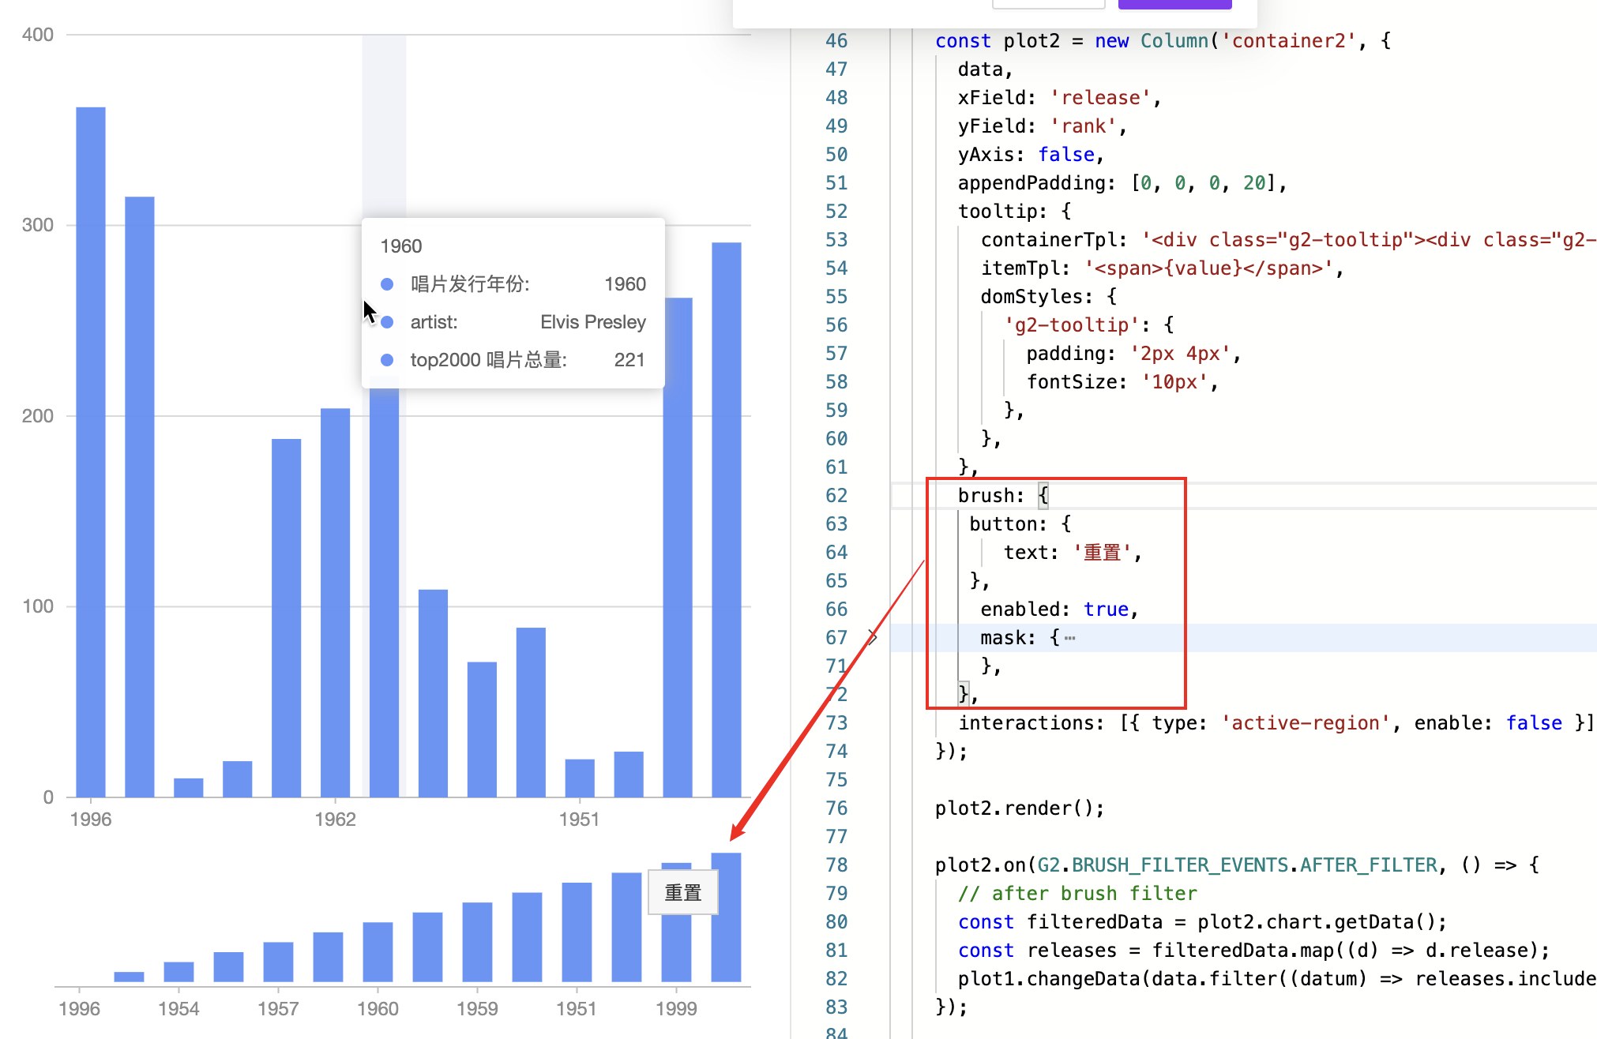The height and width of the screenshot is (1039, 1597).
Task: Click the purple button at the top
Action: pos(1174,4)
